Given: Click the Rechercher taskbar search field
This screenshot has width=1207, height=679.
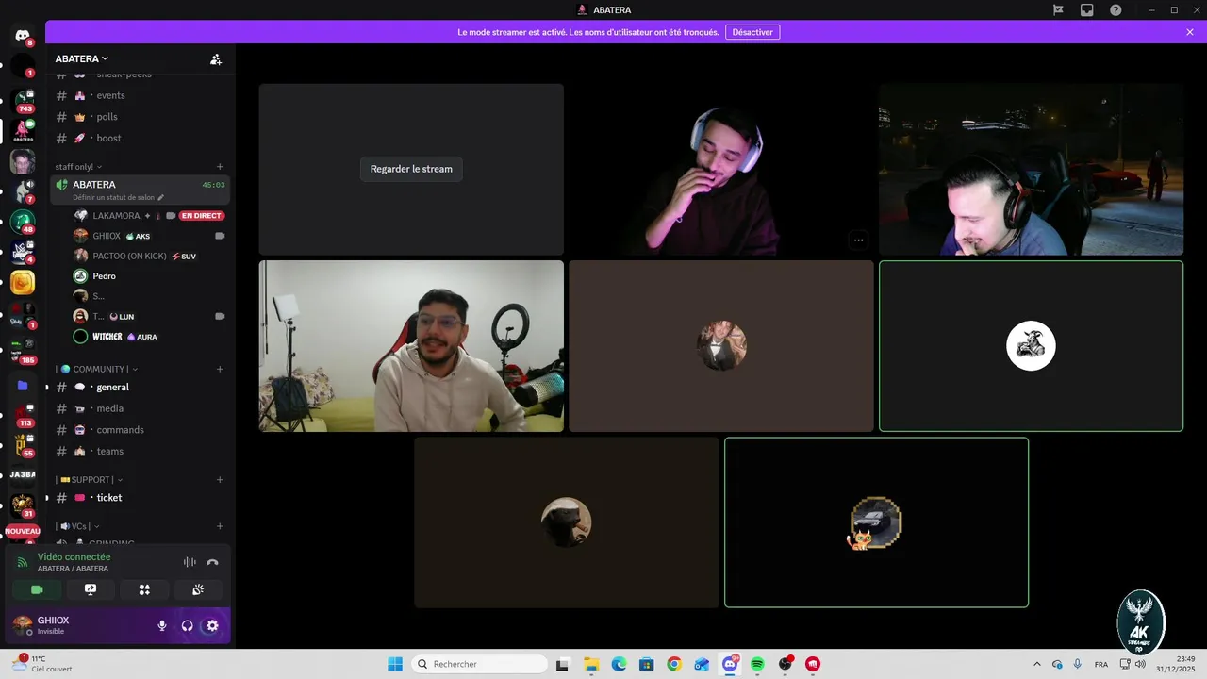Looking at the screenshot, I should coord(479,664).
